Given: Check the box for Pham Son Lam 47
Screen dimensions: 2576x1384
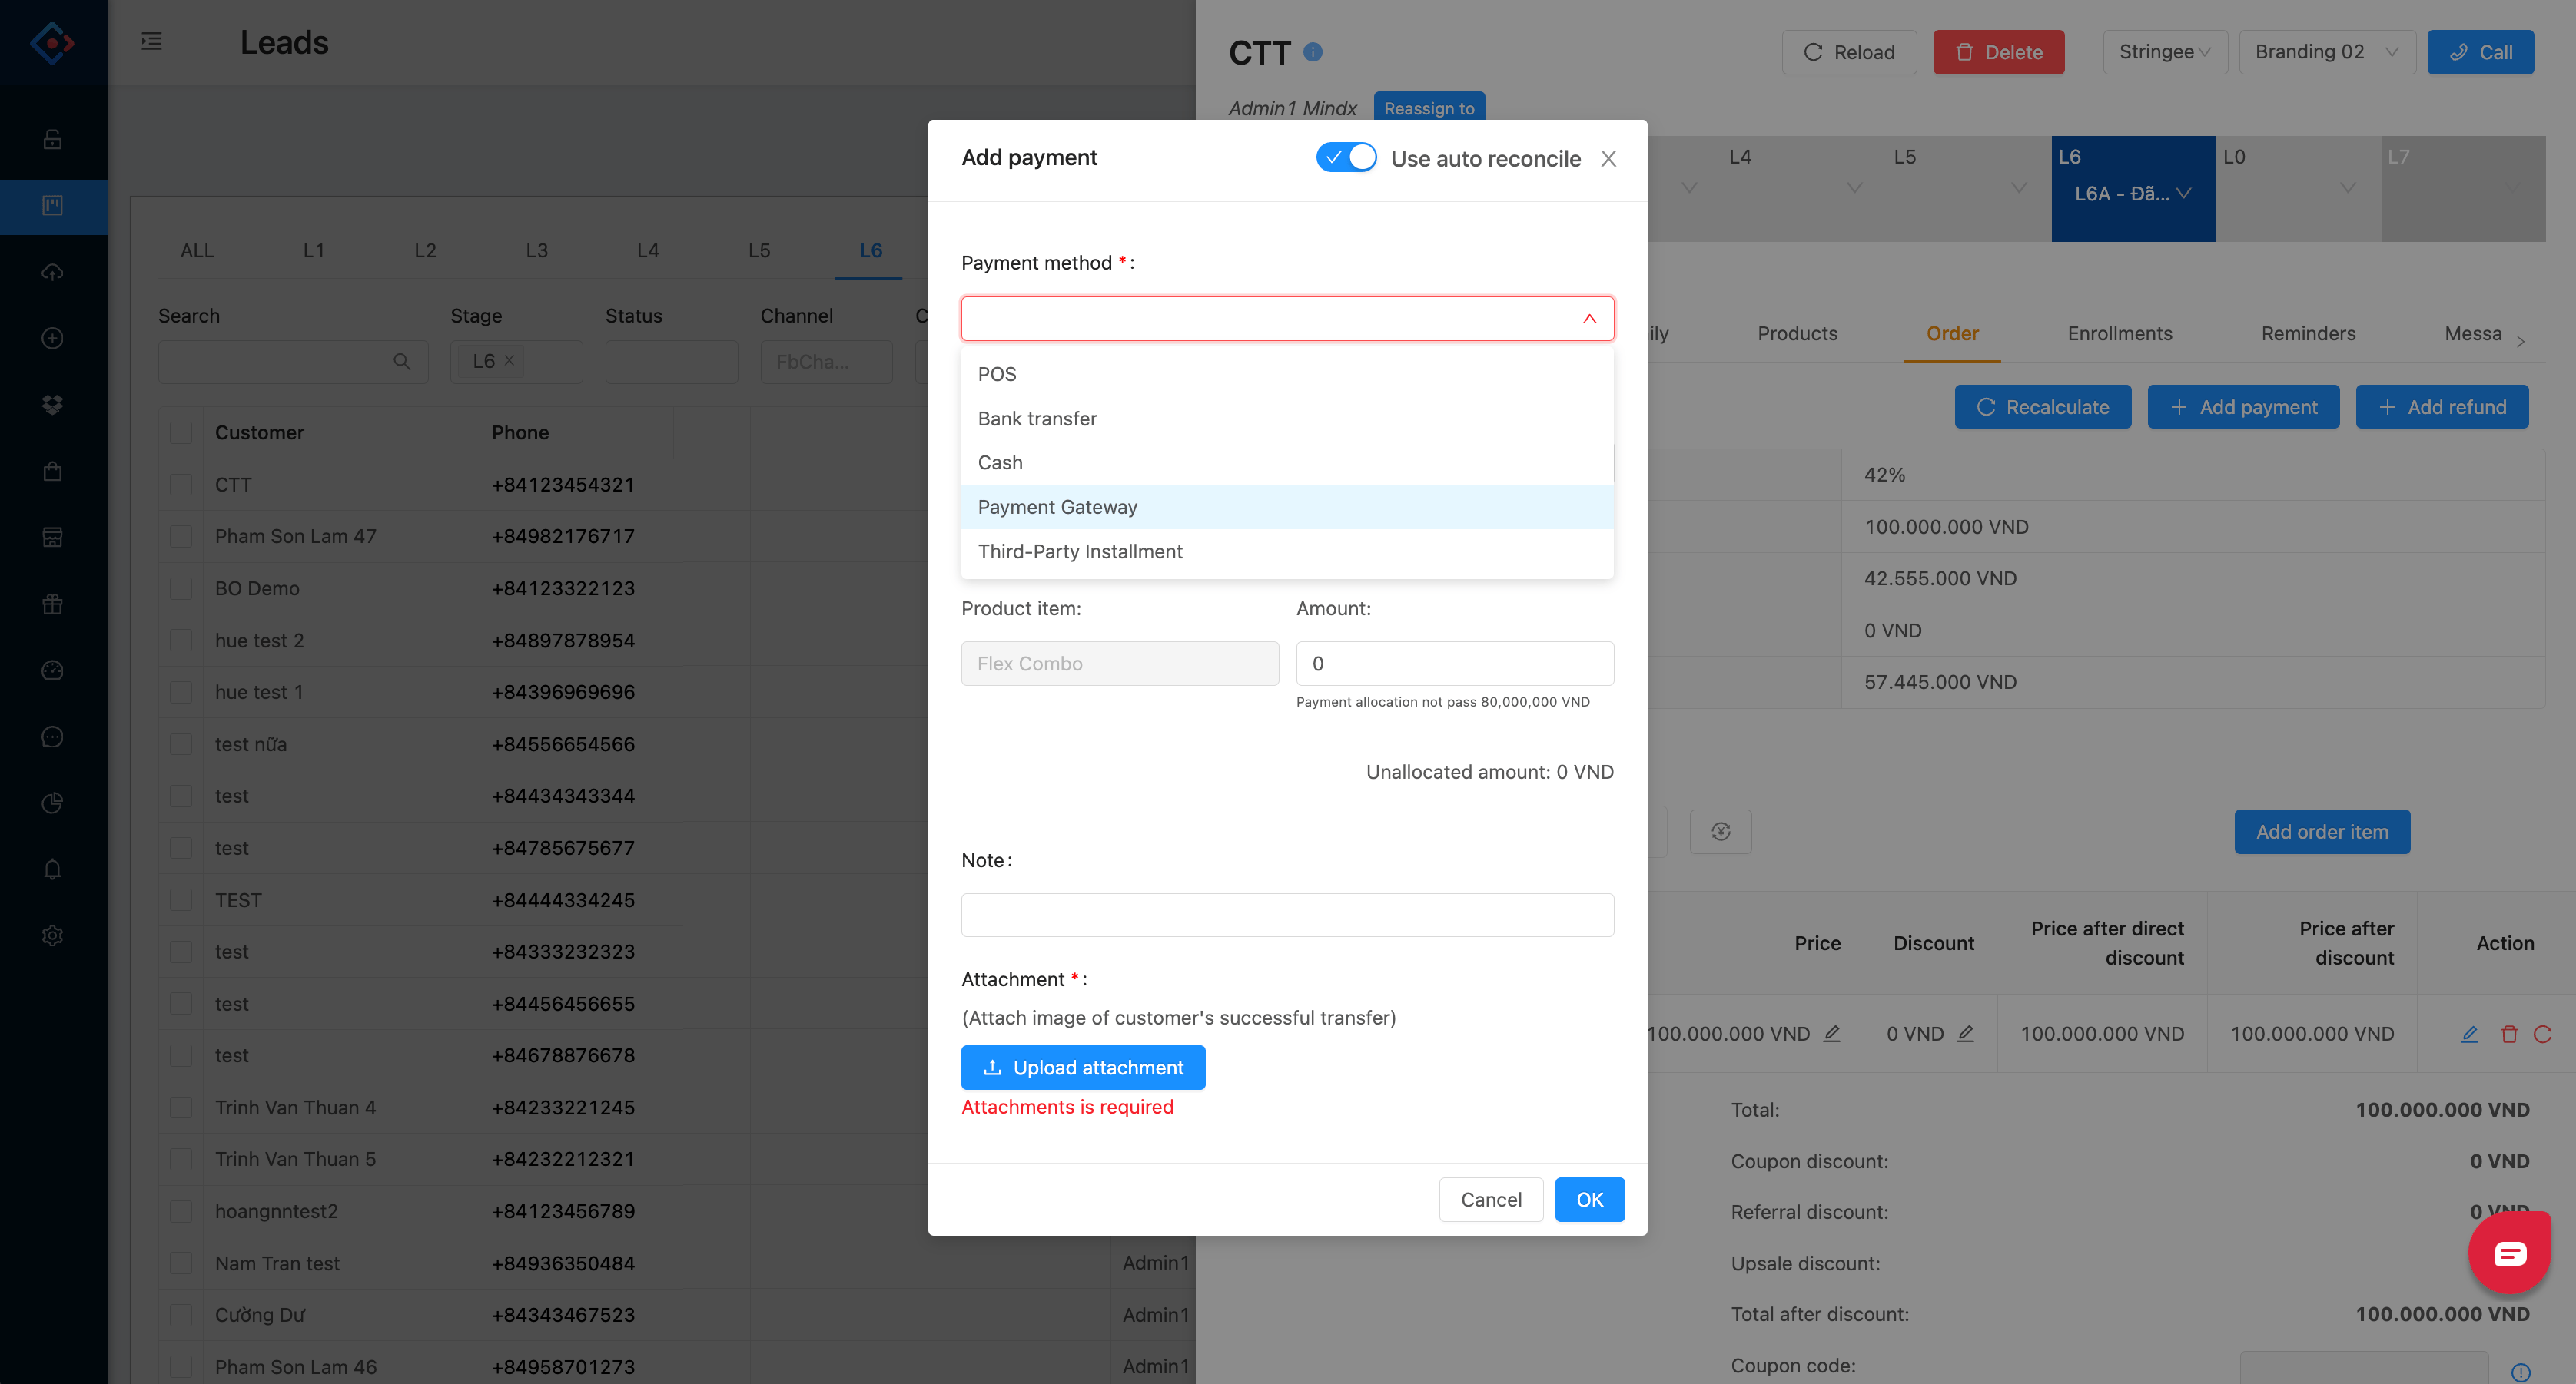Looking at the screenshot, I should point(181,537).
